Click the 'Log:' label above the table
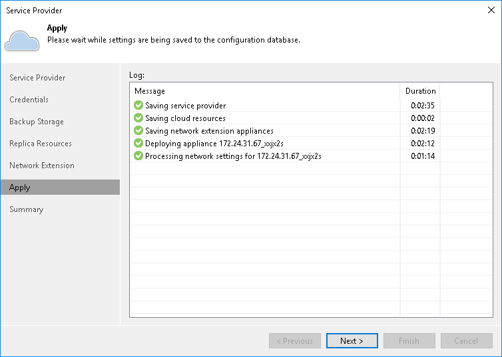 (x=136, y=75)
